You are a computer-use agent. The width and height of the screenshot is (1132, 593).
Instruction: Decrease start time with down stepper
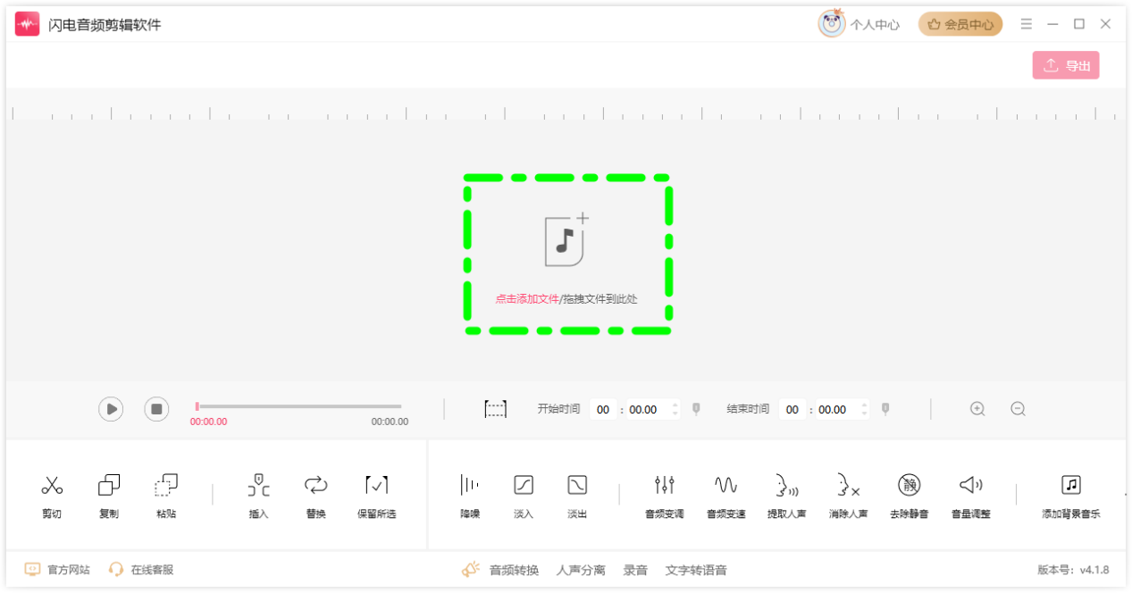(675, 414)
